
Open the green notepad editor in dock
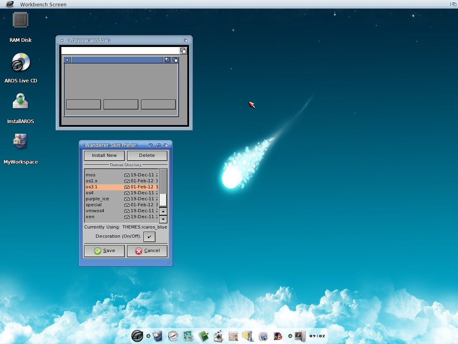click(204, 336)
